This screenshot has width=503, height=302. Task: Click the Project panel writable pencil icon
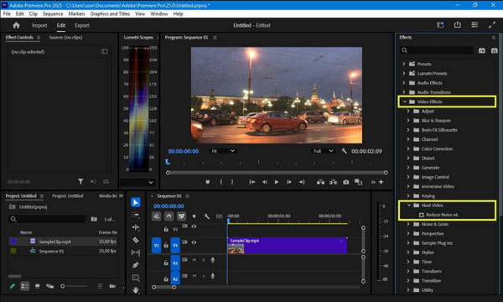13,286
